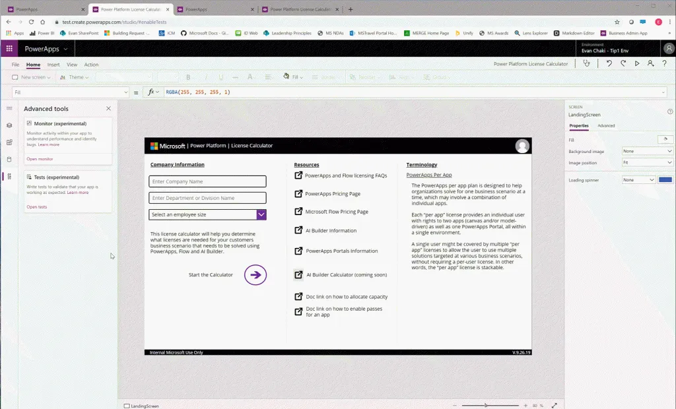Screen dimensions: 676x409
Task: Click Learn more under Monitor (experimental)
Action: tap(49, 145)
